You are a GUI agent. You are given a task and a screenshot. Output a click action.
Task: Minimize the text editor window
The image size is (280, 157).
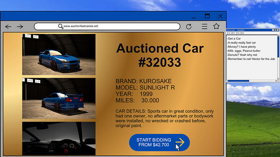[x=273, y=30]
